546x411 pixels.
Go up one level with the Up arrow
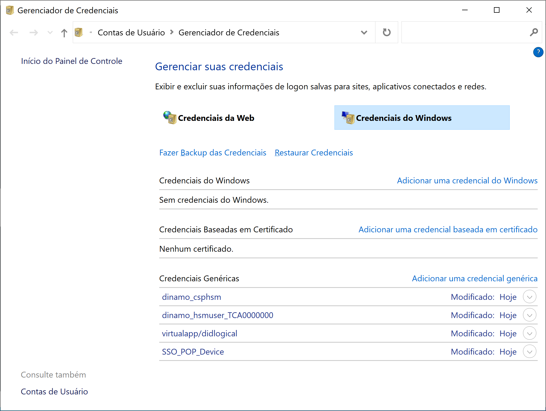[x=64, y=33]
